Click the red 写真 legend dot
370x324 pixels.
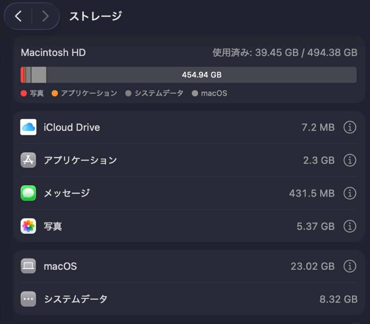23,93
